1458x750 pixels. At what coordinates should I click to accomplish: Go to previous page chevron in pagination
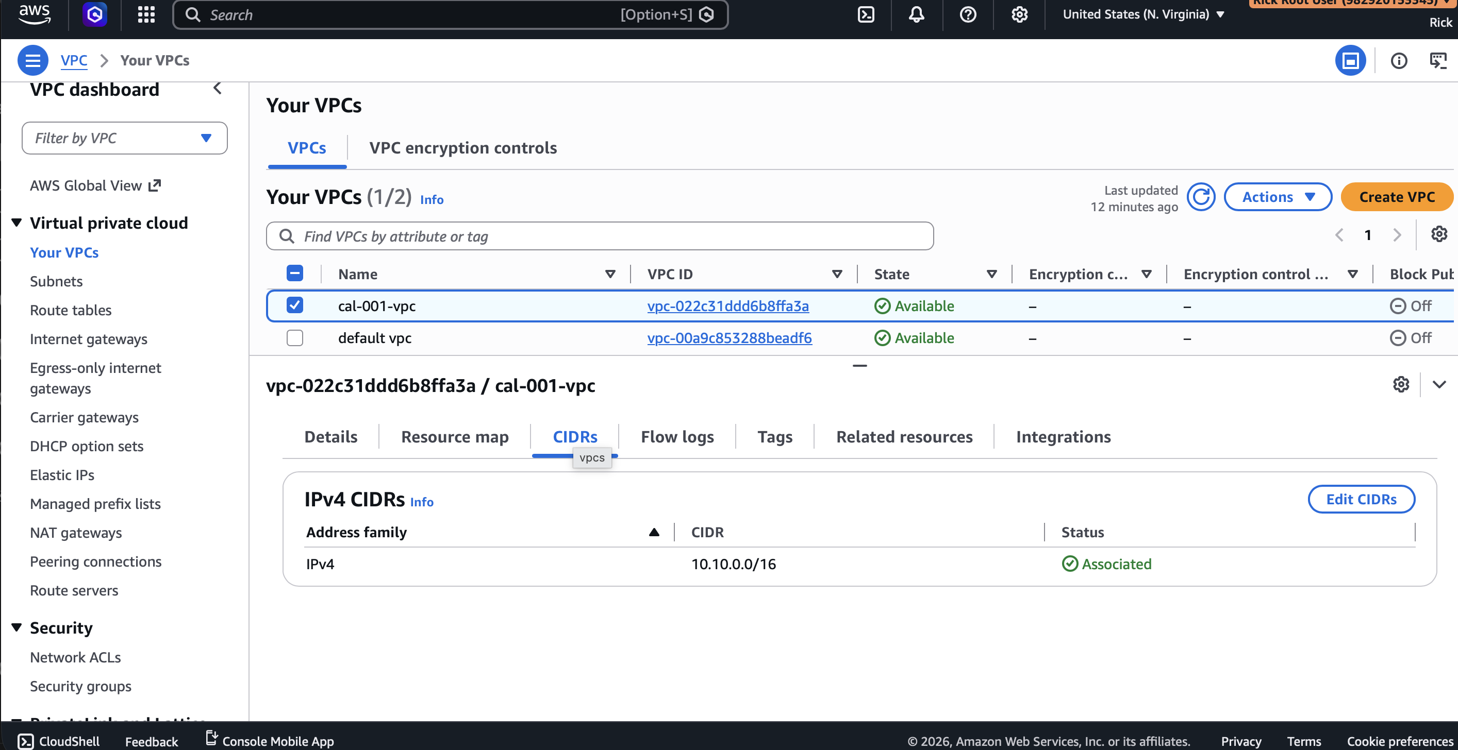[1339, 235]
